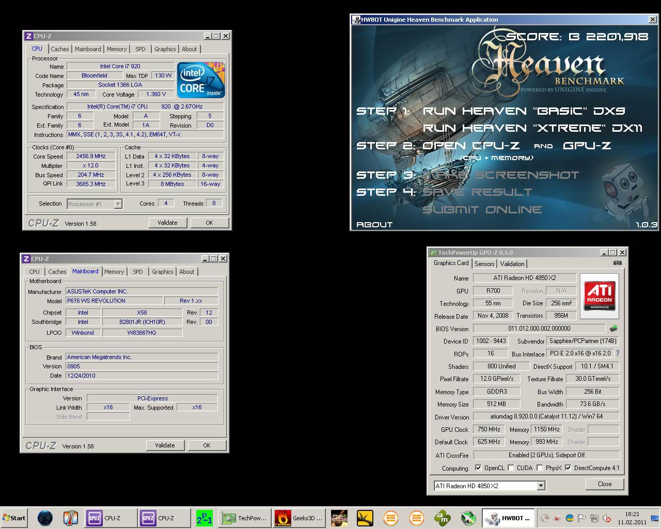This screenshot has width=661, height=529.
Task: Click the show desktop icon by the clock
Action: coord(655,518)
